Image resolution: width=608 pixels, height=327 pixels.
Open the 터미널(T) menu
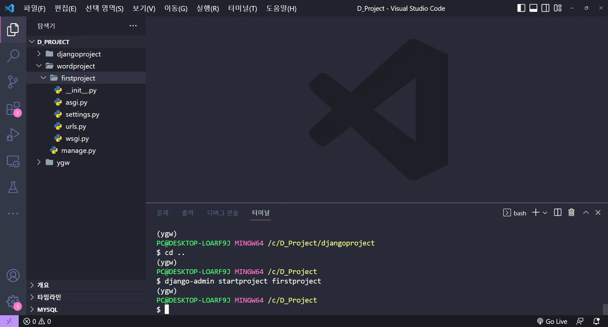(243, 8)
